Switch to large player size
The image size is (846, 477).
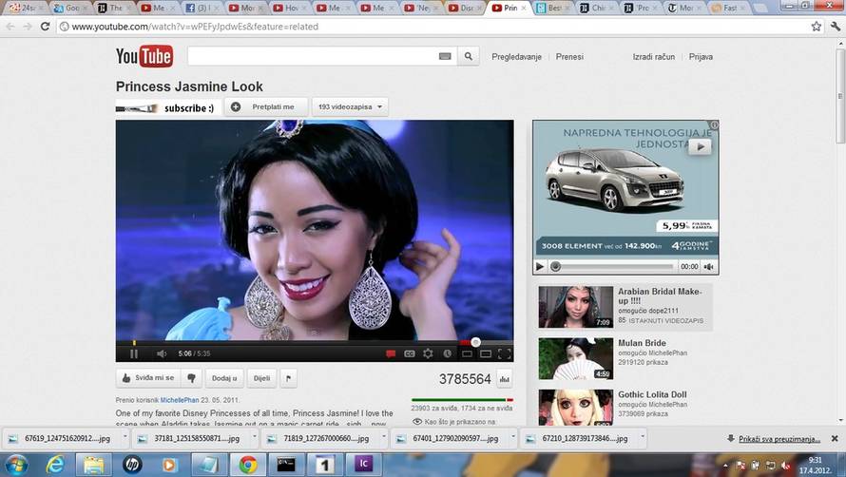click(x=486, y=354)
